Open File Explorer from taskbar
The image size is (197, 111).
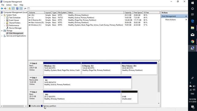pyautogui.click(x=192, y=28)
